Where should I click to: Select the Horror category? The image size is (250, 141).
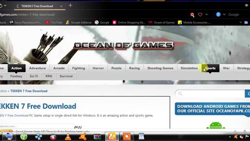click(x=98, y=68)
